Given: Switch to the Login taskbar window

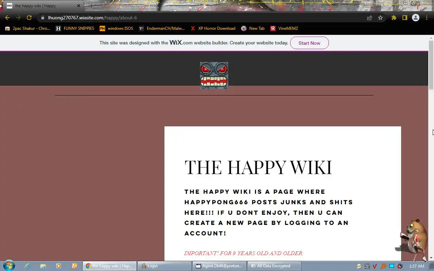Looking at the screenshot, I should (x=164, y=266).
